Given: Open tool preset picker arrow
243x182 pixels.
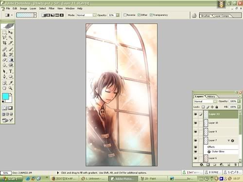Looking at the screenshot, I should [x=12, y=15].
